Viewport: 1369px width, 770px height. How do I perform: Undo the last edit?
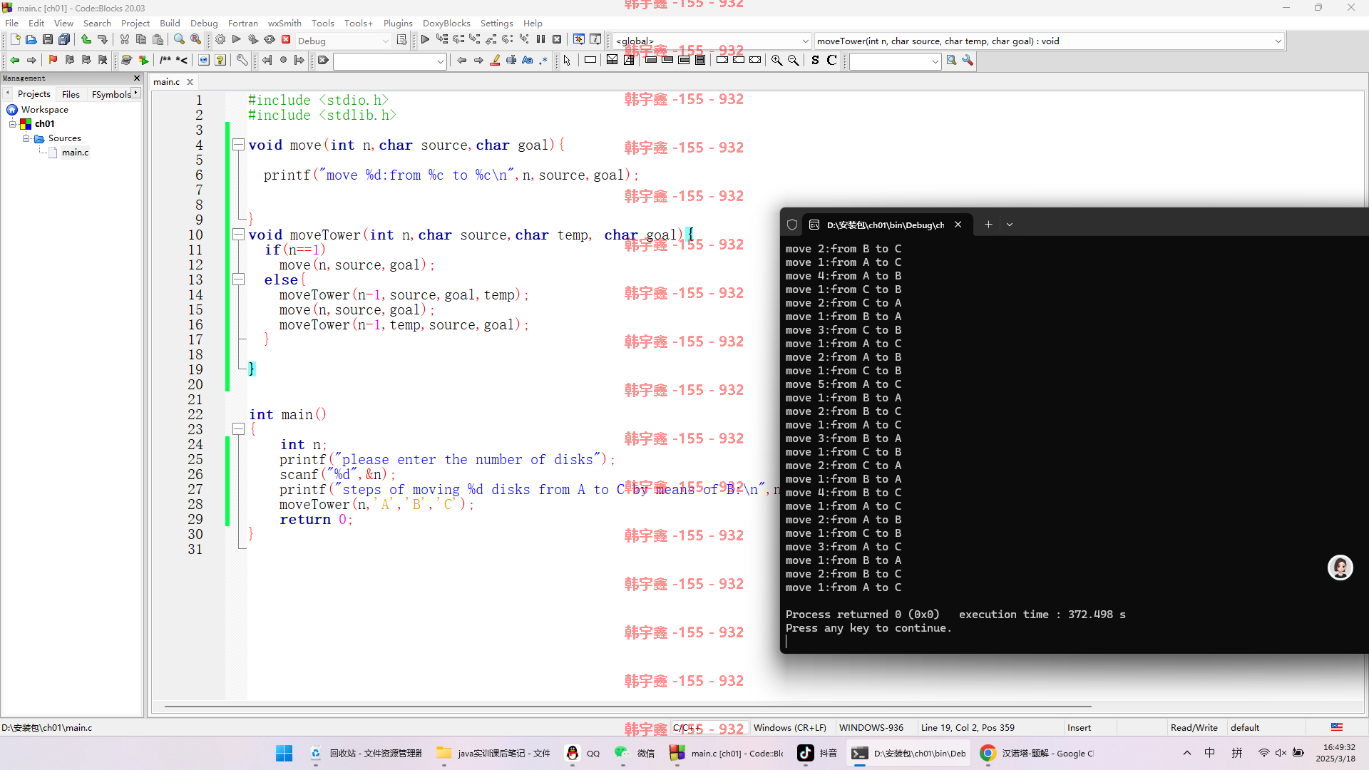click(x=86, y=40)
